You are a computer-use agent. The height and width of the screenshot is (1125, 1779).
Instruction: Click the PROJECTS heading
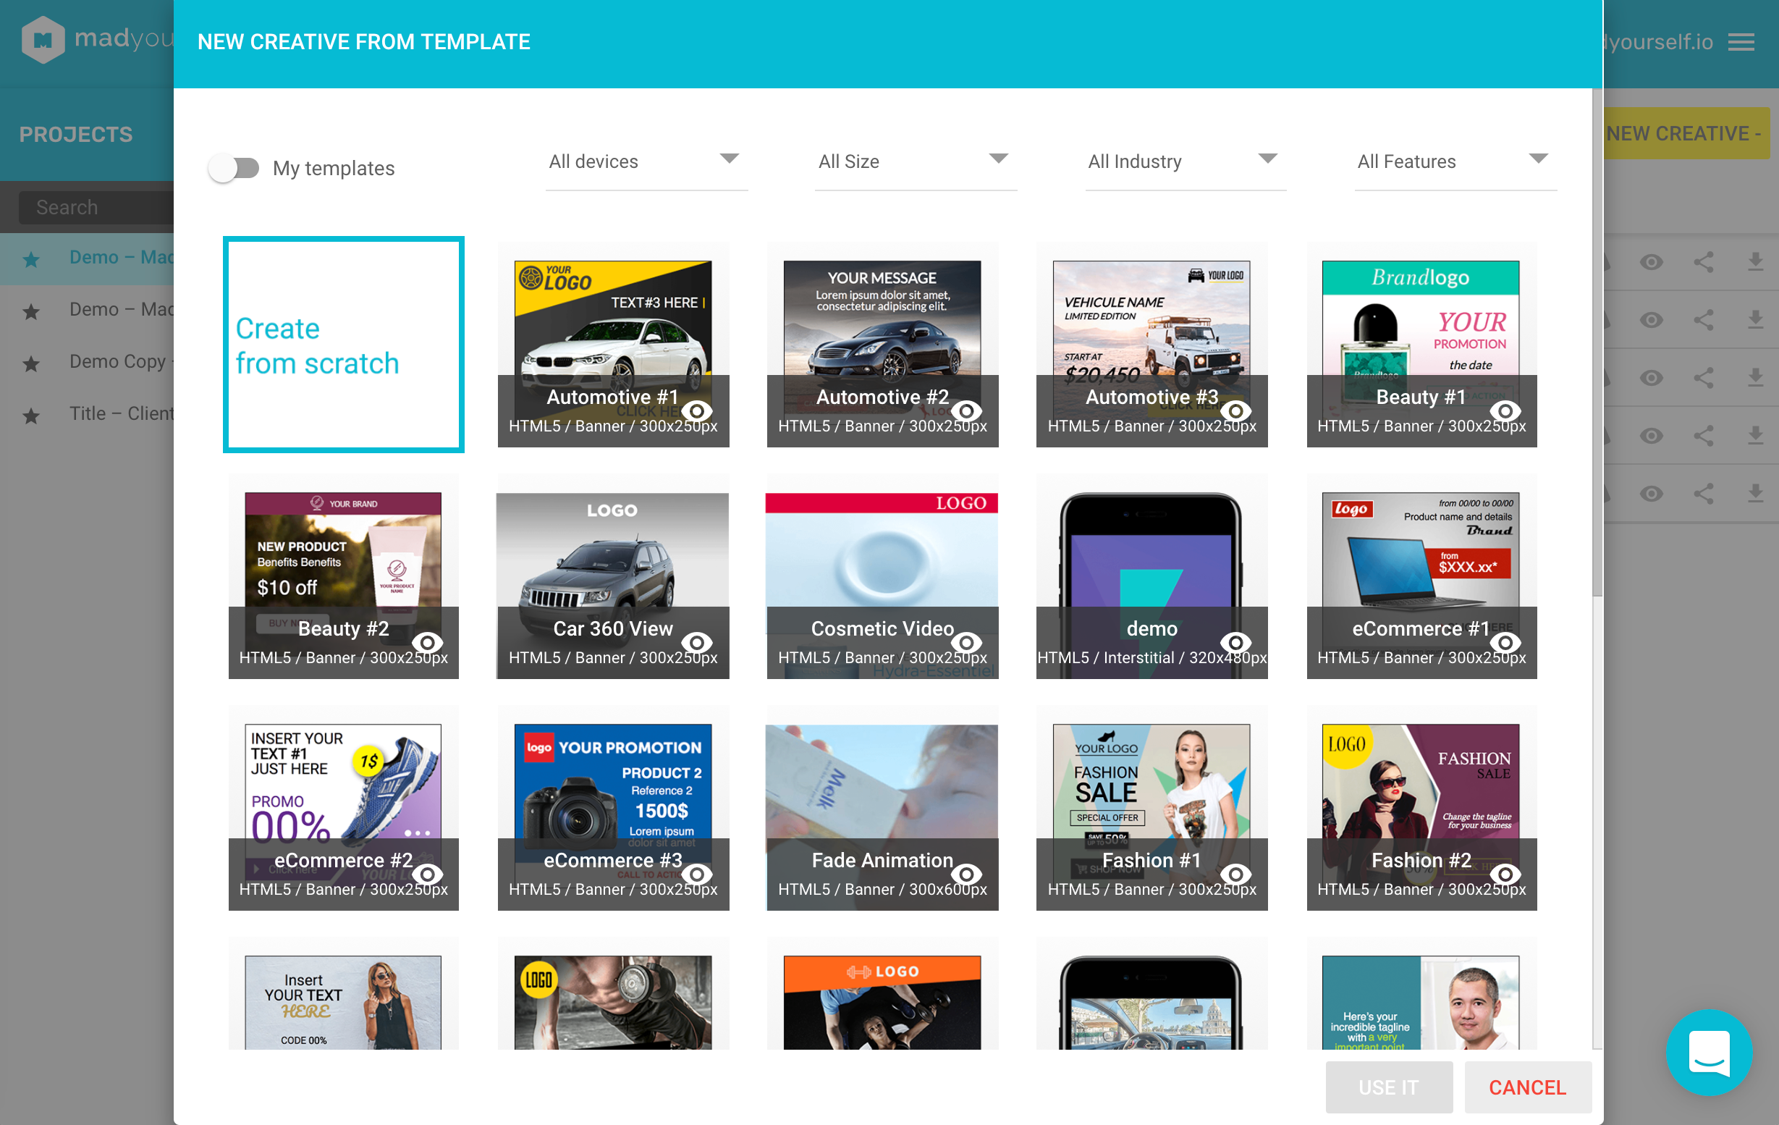coord(76,135)
